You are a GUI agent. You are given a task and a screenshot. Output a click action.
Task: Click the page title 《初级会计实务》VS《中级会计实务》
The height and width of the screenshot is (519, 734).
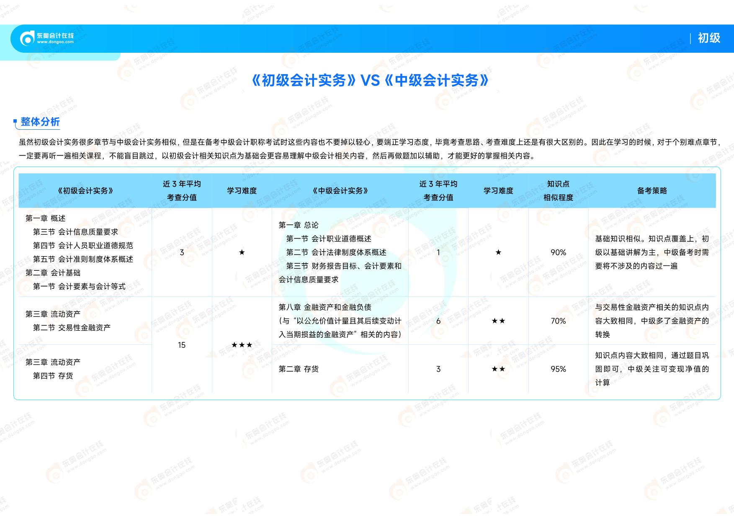coord(369,80)
